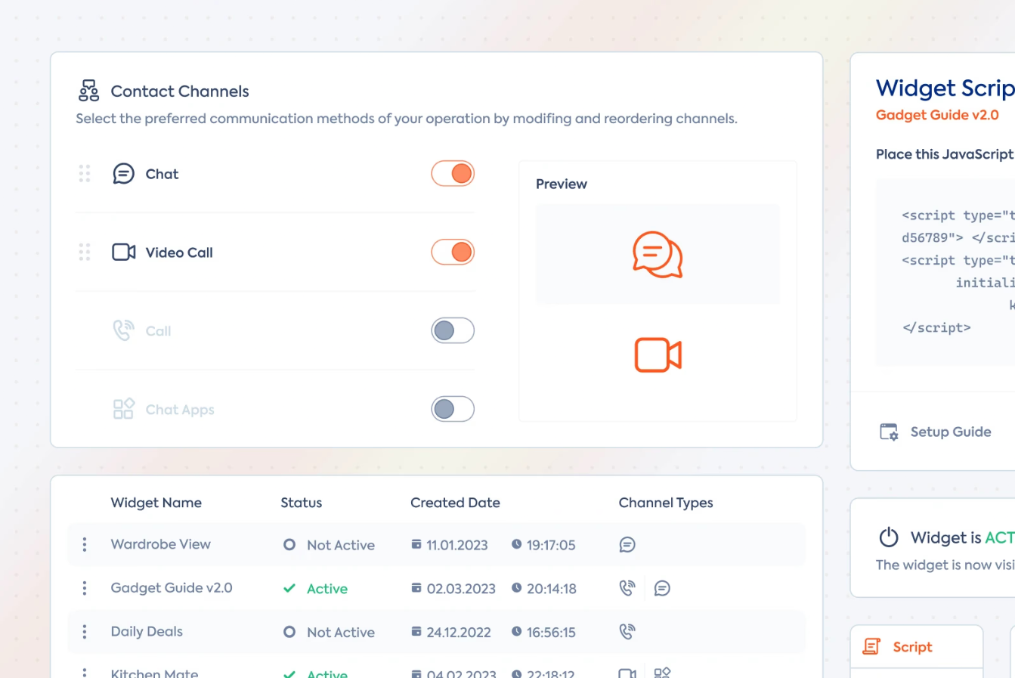The image size is (1015, 678).
Task: Open the Setup Guide
Action: [x=936, y=432]
